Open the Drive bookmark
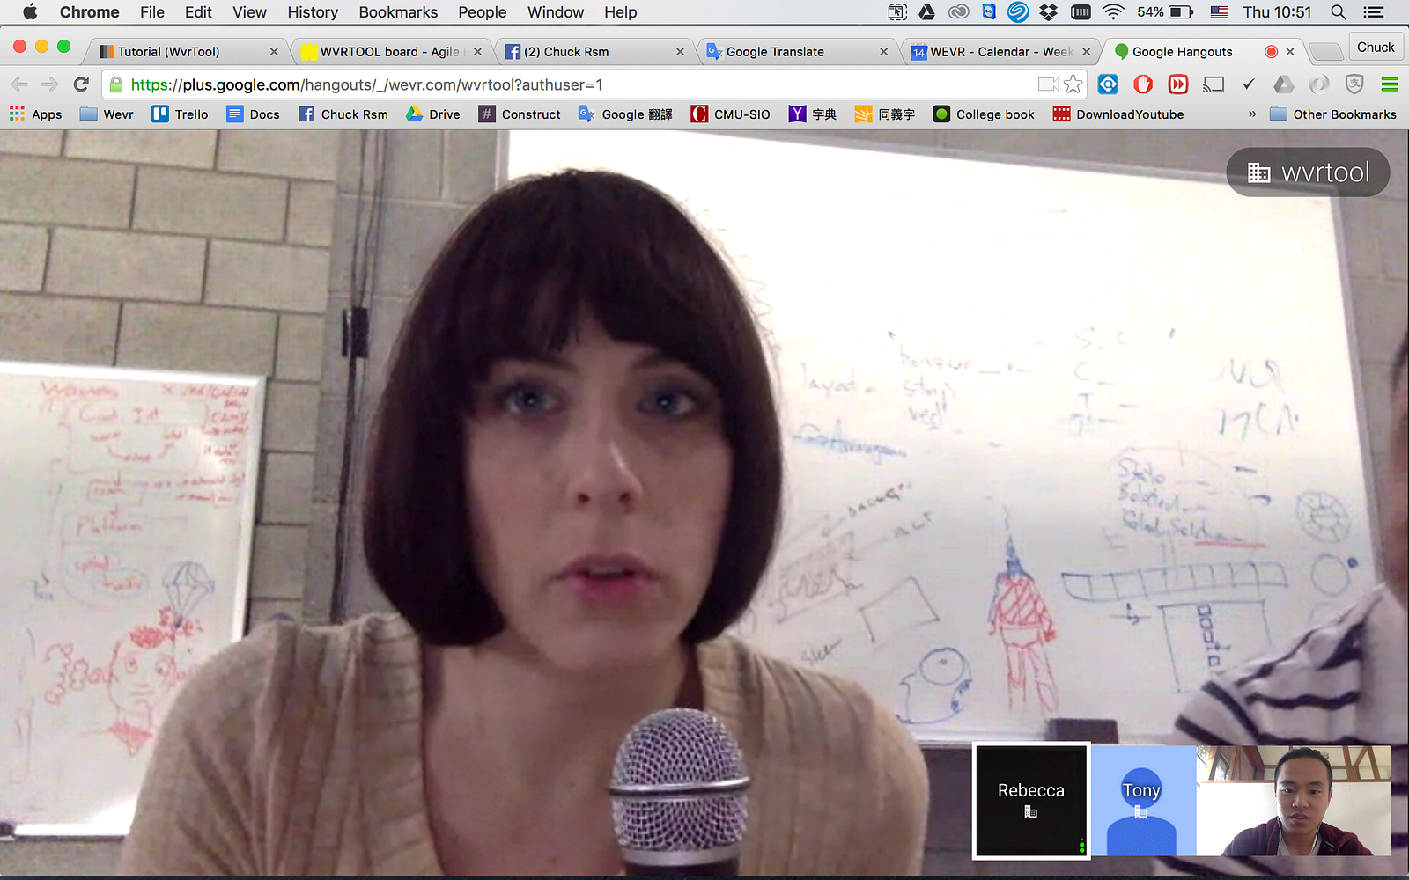This screenshot has height=880, width=1409. 433,114
